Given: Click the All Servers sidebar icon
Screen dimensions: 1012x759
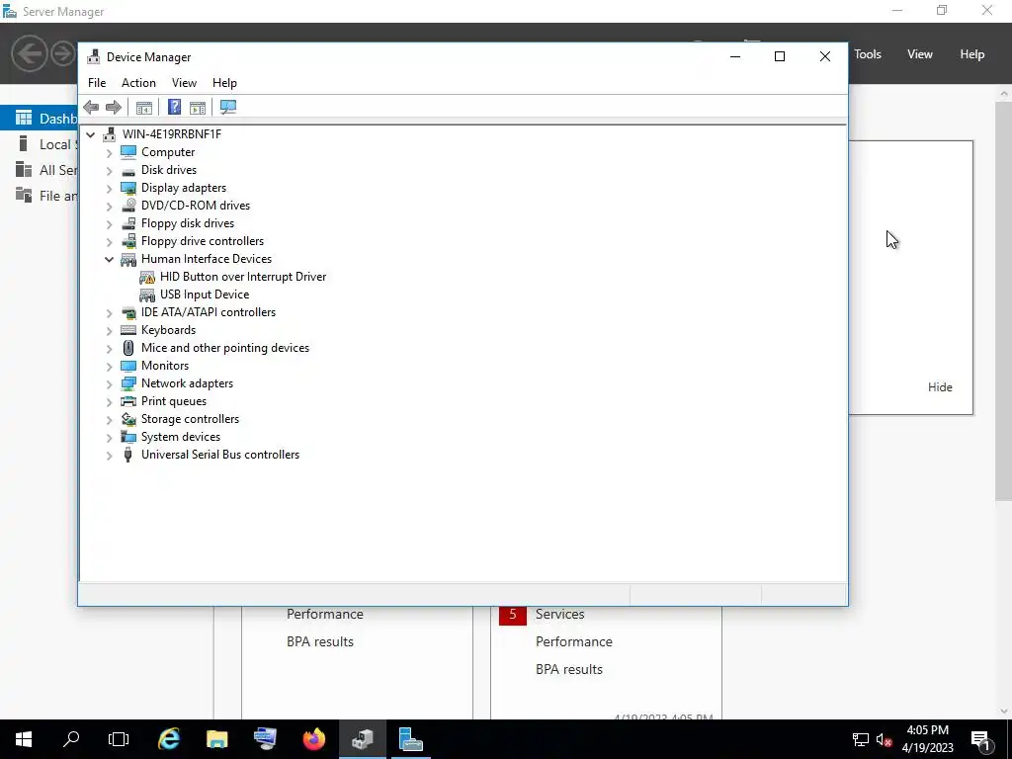Looking at the screenshot, I should (24, 170).
